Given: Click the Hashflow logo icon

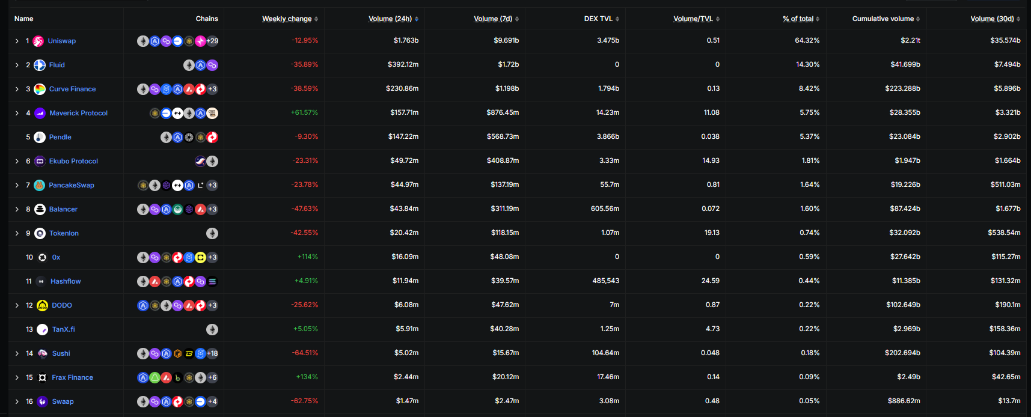Looking at the screenshot, I should pos(41,281).
